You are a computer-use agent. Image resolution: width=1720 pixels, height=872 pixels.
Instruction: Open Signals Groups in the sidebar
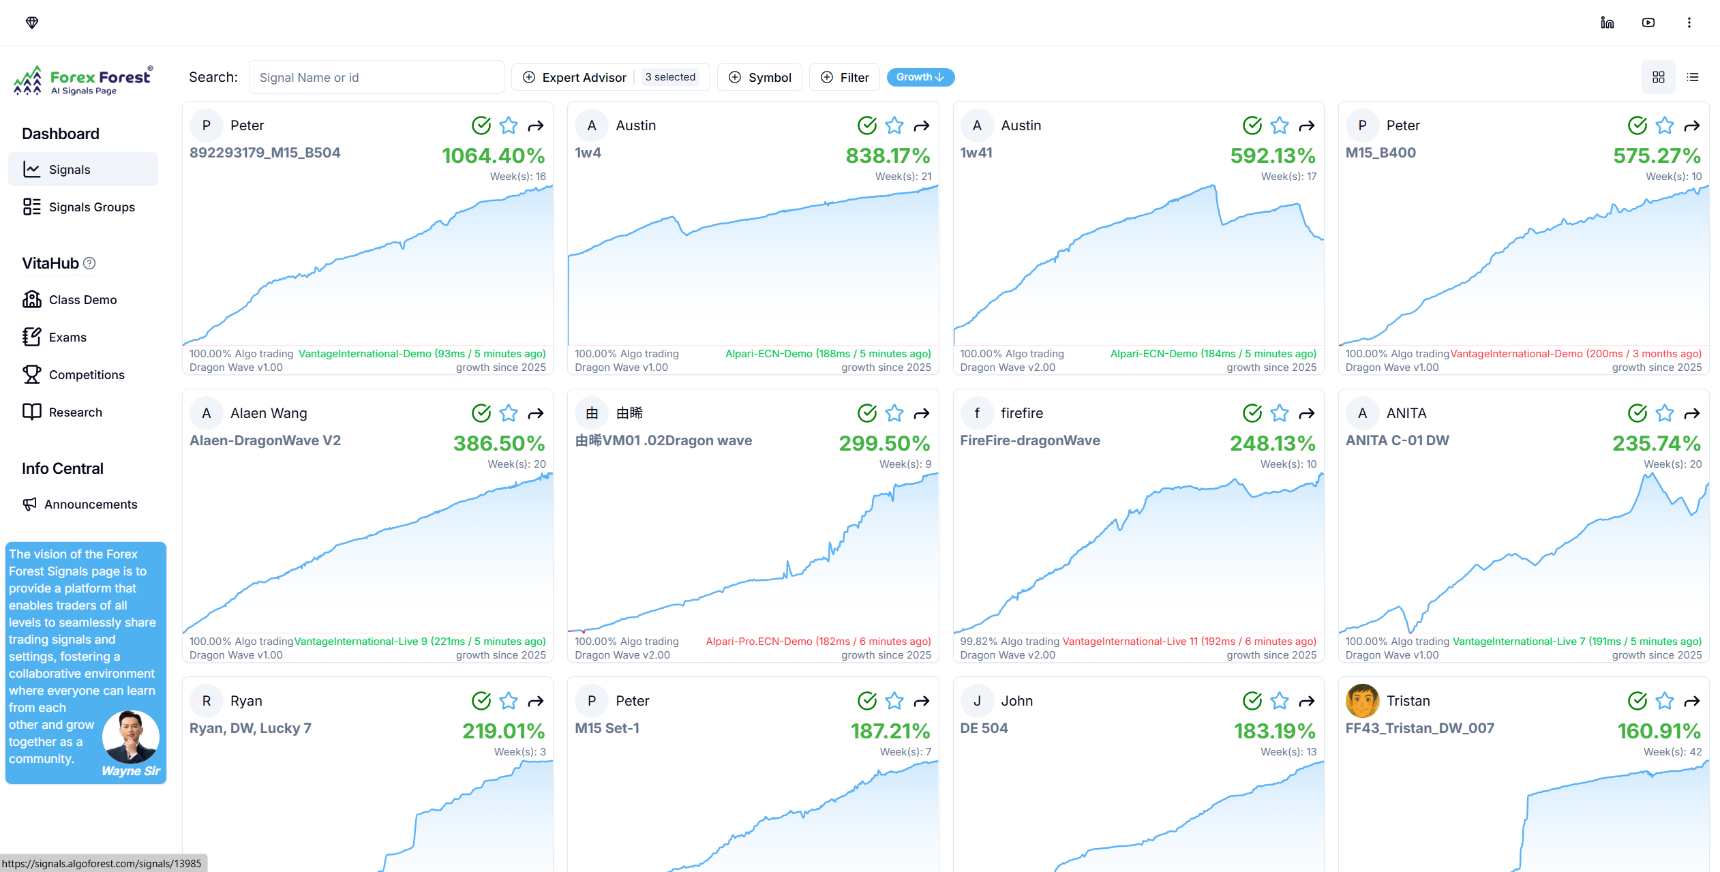tap(83, 207)
